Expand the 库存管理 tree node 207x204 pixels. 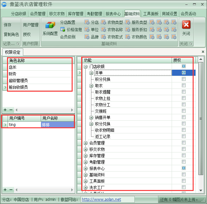[85, 156]
